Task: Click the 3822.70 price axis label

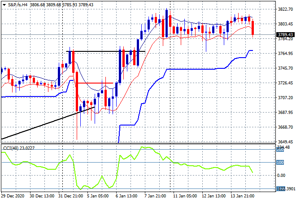Action: 285,9
